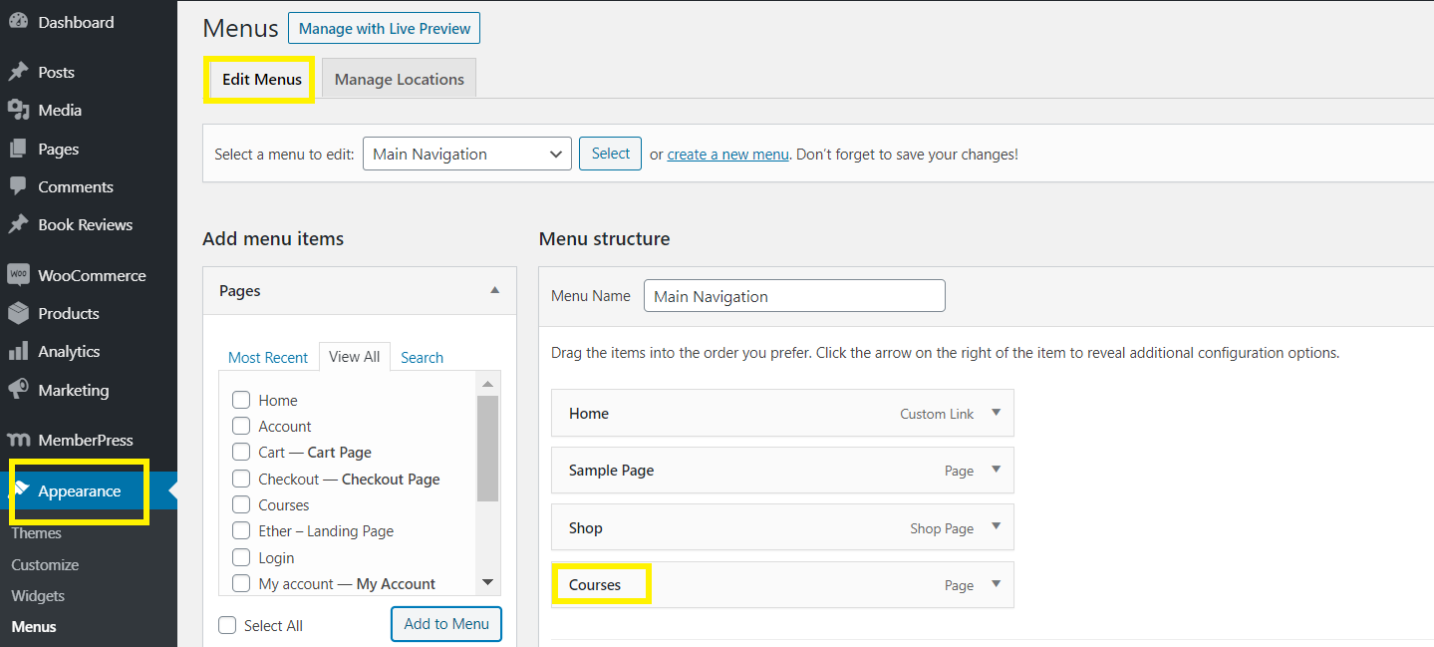Image resolution: width=1434 pixels, height=647 pixels.
Task: Follow the create a new menu link
Action: 727,155
